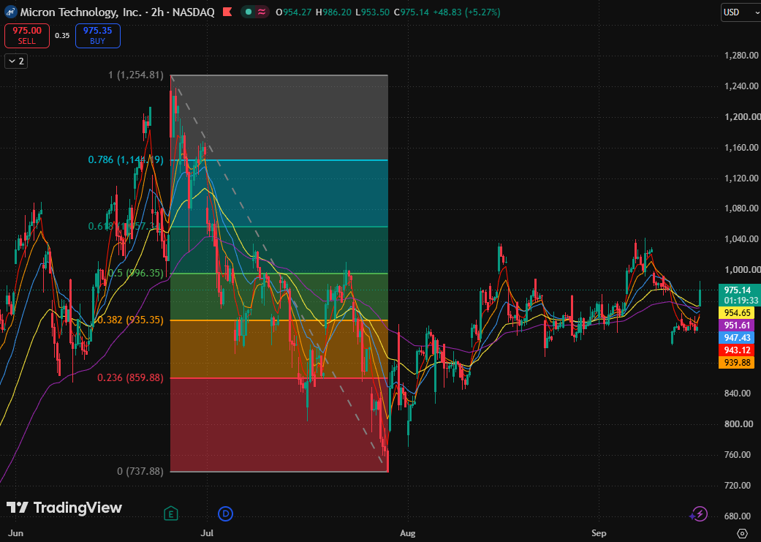The image size is (761, 542).
Task: Open the USD currency dropdown
Action: (741, 12)
